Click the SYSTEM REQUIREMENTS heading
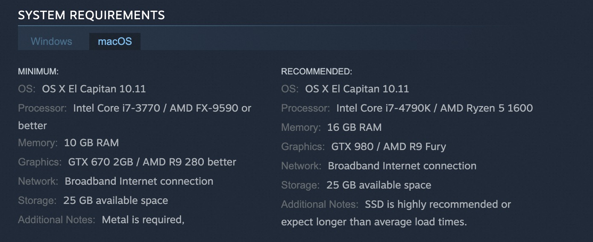This screenshot has width=593, height=242. (91, 15)
